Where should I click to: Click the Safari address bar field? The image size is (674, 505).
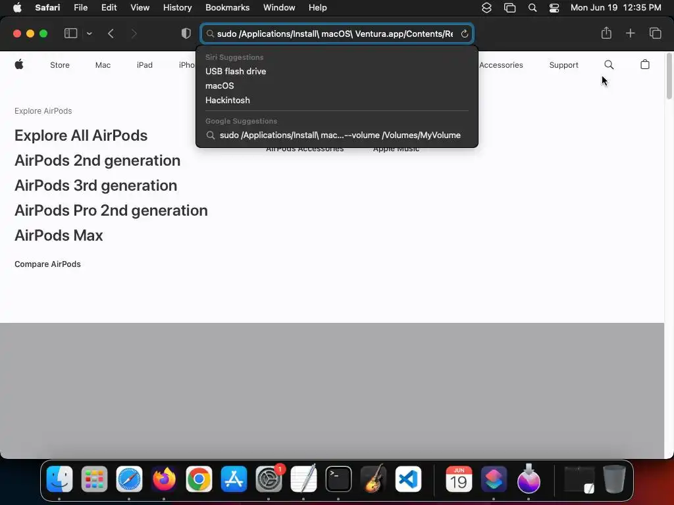(337, 34)
